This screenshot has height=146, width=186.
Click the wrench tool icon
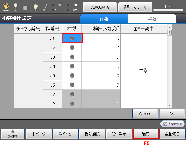[x=45, y=7]
